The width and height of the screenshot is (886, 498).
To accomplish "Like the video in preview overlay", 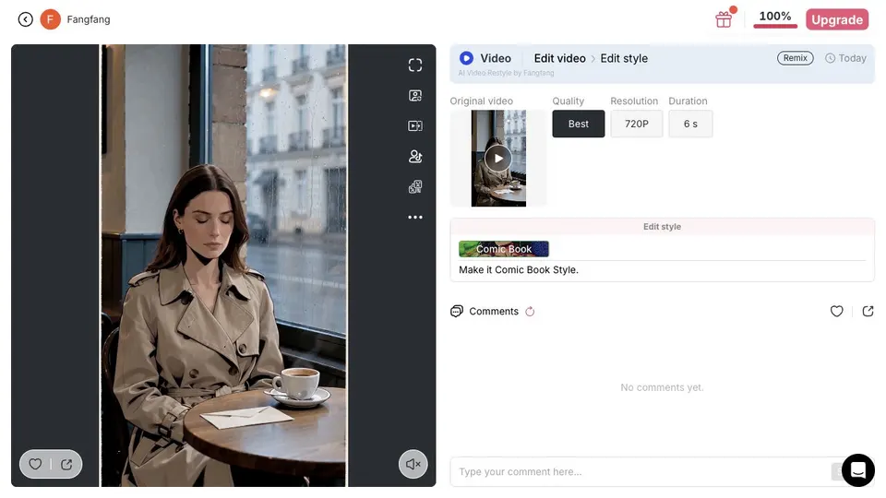I will tap(35, 464).
